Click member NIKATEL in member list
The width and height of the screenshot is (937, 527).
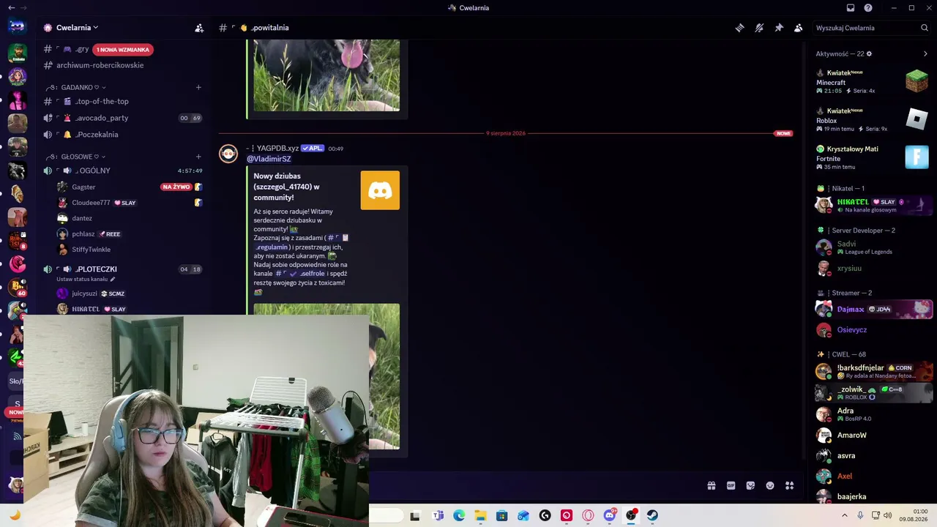(873, 205)
